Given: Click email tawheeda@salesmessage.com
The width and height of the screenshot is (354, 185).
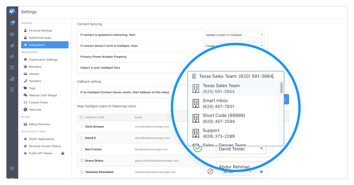Looking at the screenshot, I should click(x=155, y=172).
